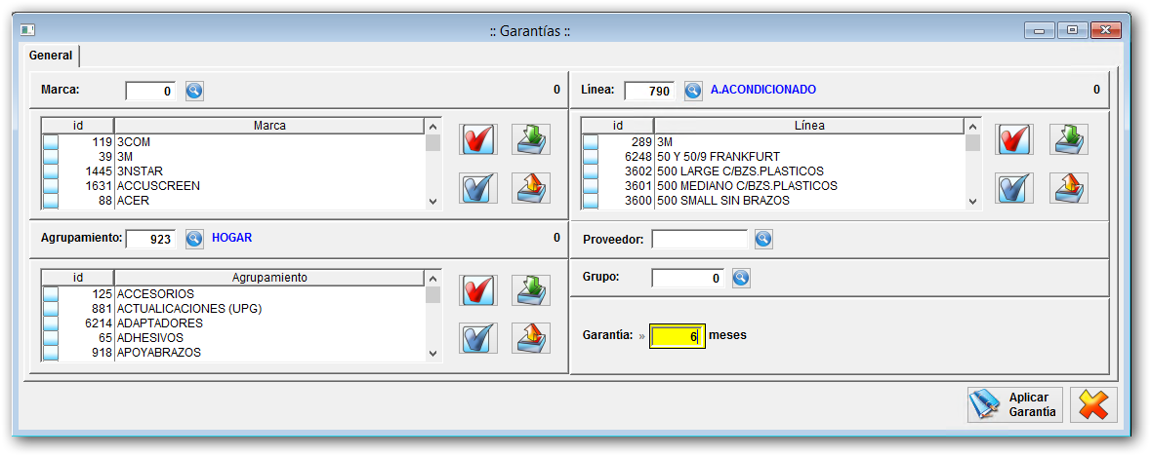
Task: Select the ADAPTADORES row checkbox
Action: click(x=50, y=323)
